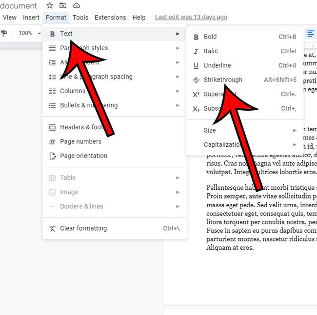Click the document title text
This screenshot has height=315, width=317.
coord(19,6)
